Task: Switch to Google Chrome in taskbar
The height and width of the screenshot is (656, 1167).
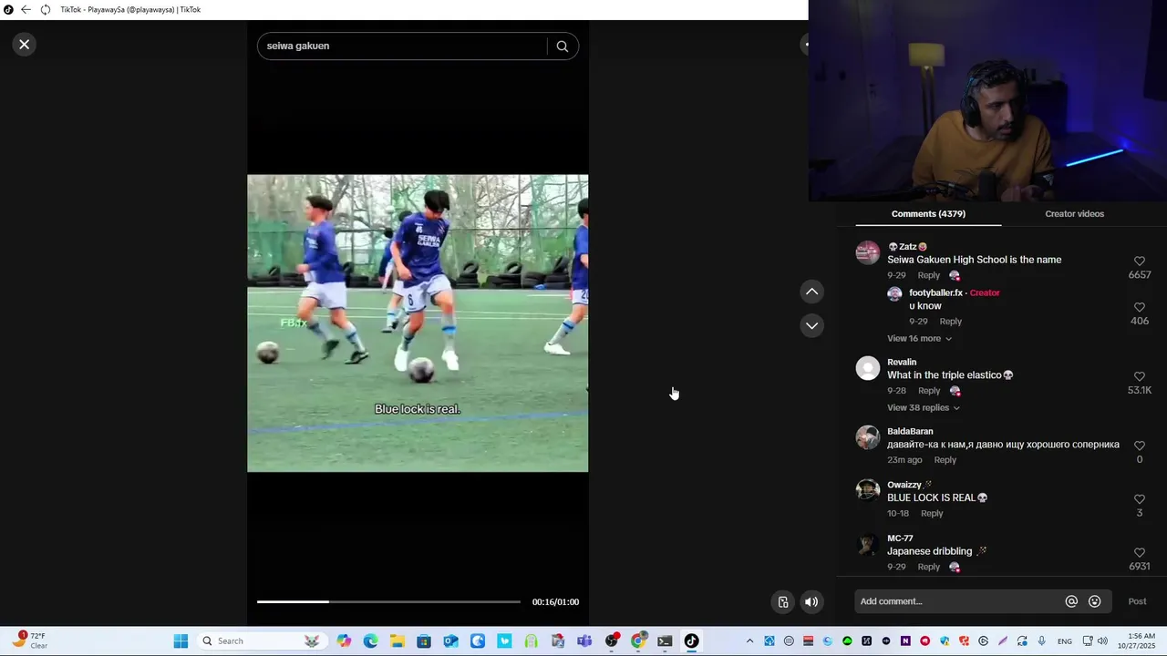Action: point(638,641)
